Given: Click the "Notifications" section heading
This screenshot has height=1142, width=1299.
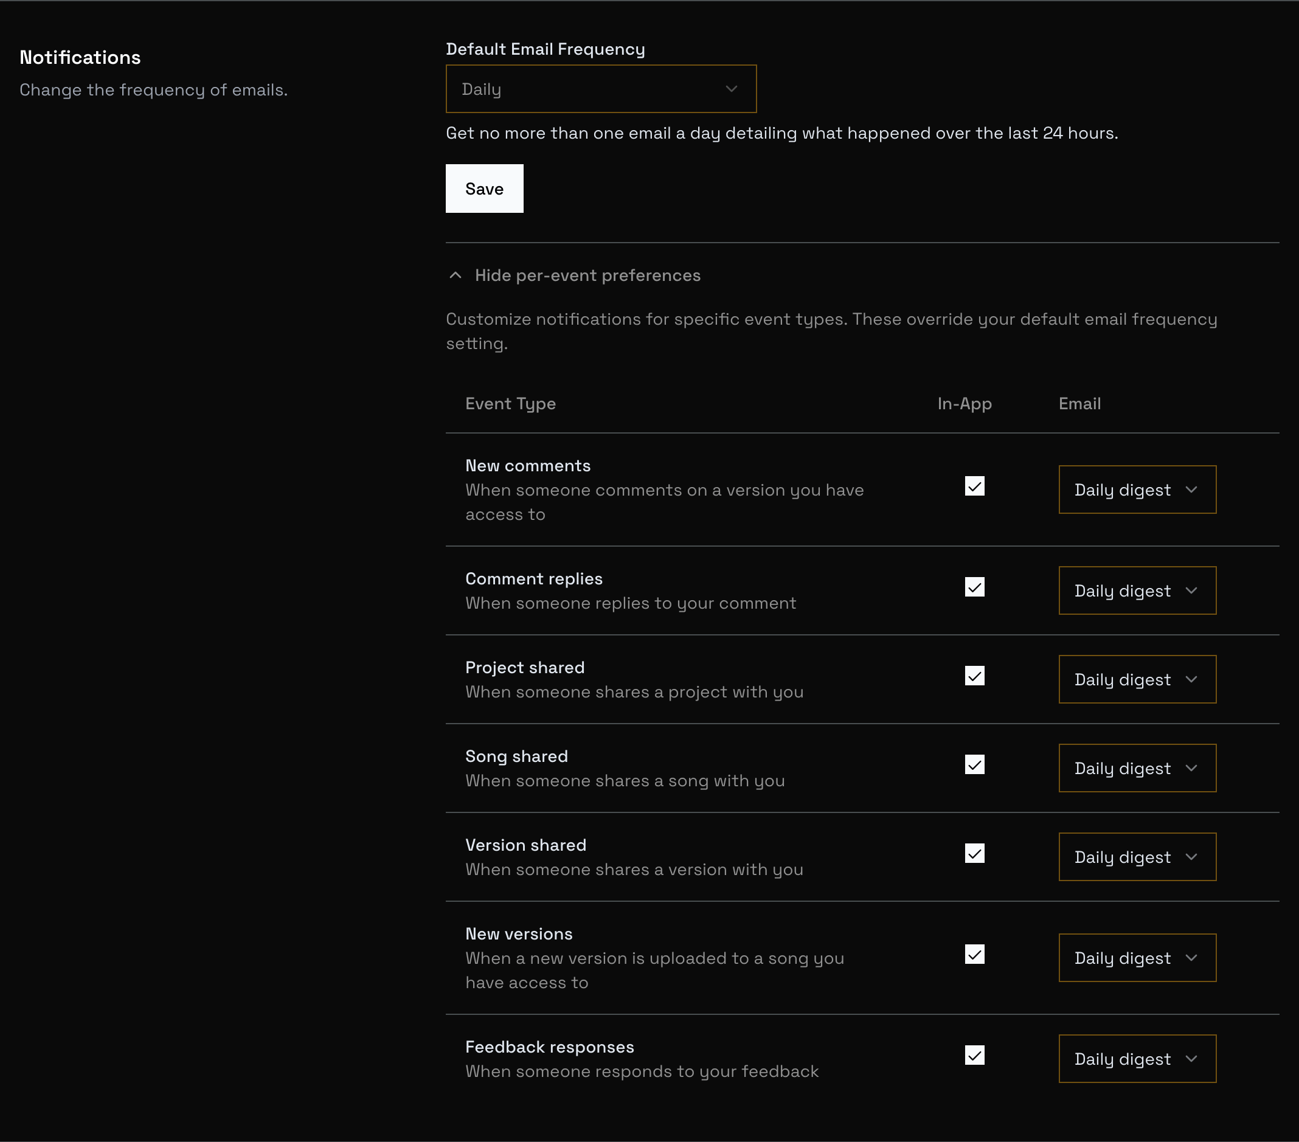Looking at the screenshot, I should click(80, 57).
